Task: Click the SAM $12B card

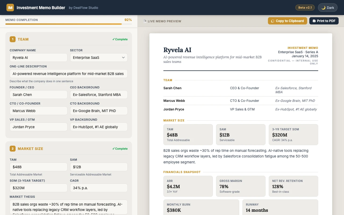Action: tap(241, 135)
